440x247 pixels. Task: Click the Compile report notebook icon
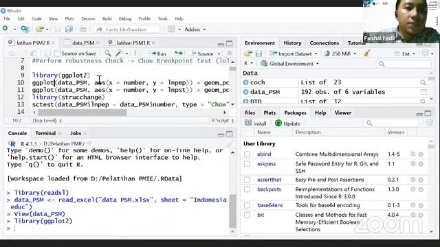pos(137,54)
